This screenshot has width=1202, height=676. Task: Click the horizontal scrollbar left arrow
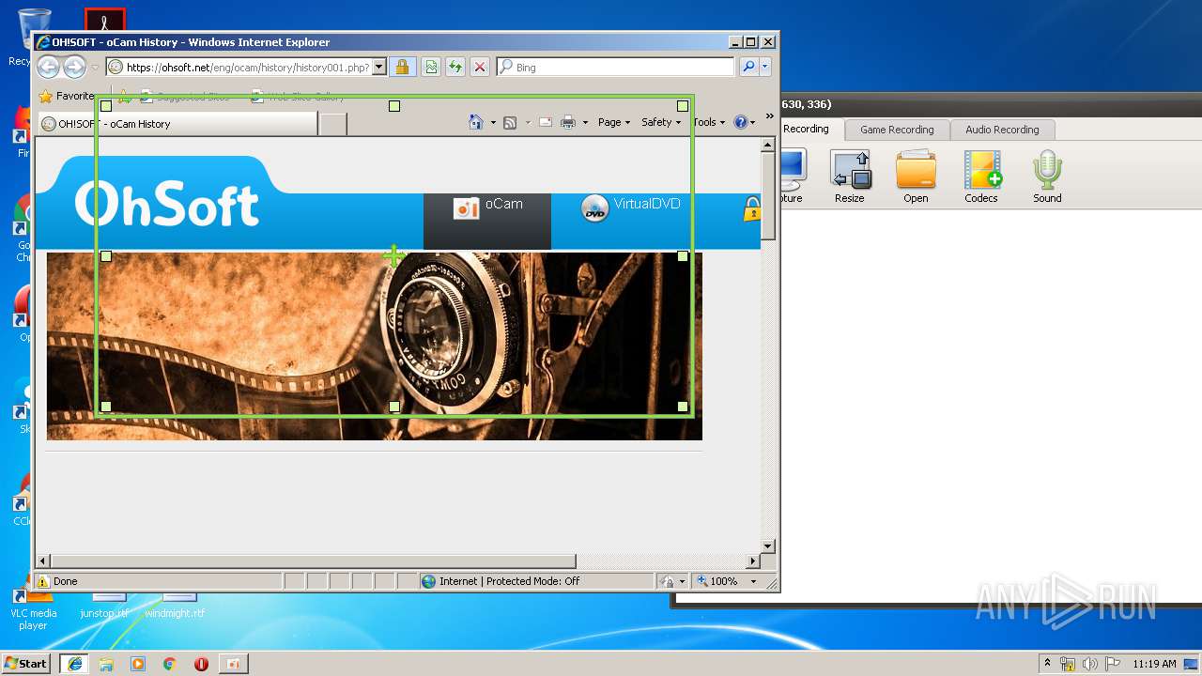(x=42, y=561)
